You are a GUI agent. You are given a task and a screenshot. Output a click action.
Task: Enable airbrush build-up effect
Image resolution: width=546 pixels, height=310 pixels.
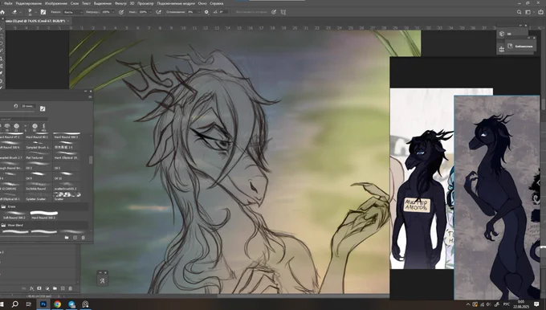click(x=159, y=12)
